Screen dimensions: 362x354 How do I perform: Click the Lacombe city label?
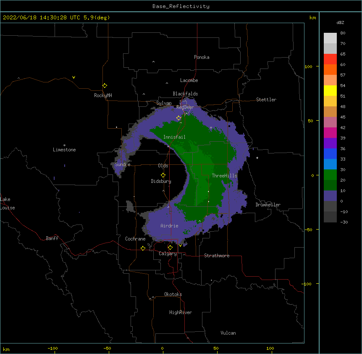(189, 80)
